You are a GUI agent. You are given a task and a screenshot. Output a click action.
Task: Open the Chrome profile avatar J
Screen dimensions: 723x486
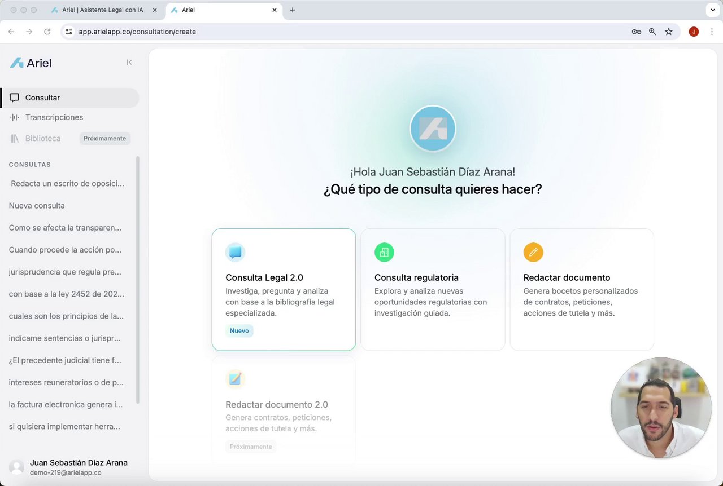pos(694,32)
